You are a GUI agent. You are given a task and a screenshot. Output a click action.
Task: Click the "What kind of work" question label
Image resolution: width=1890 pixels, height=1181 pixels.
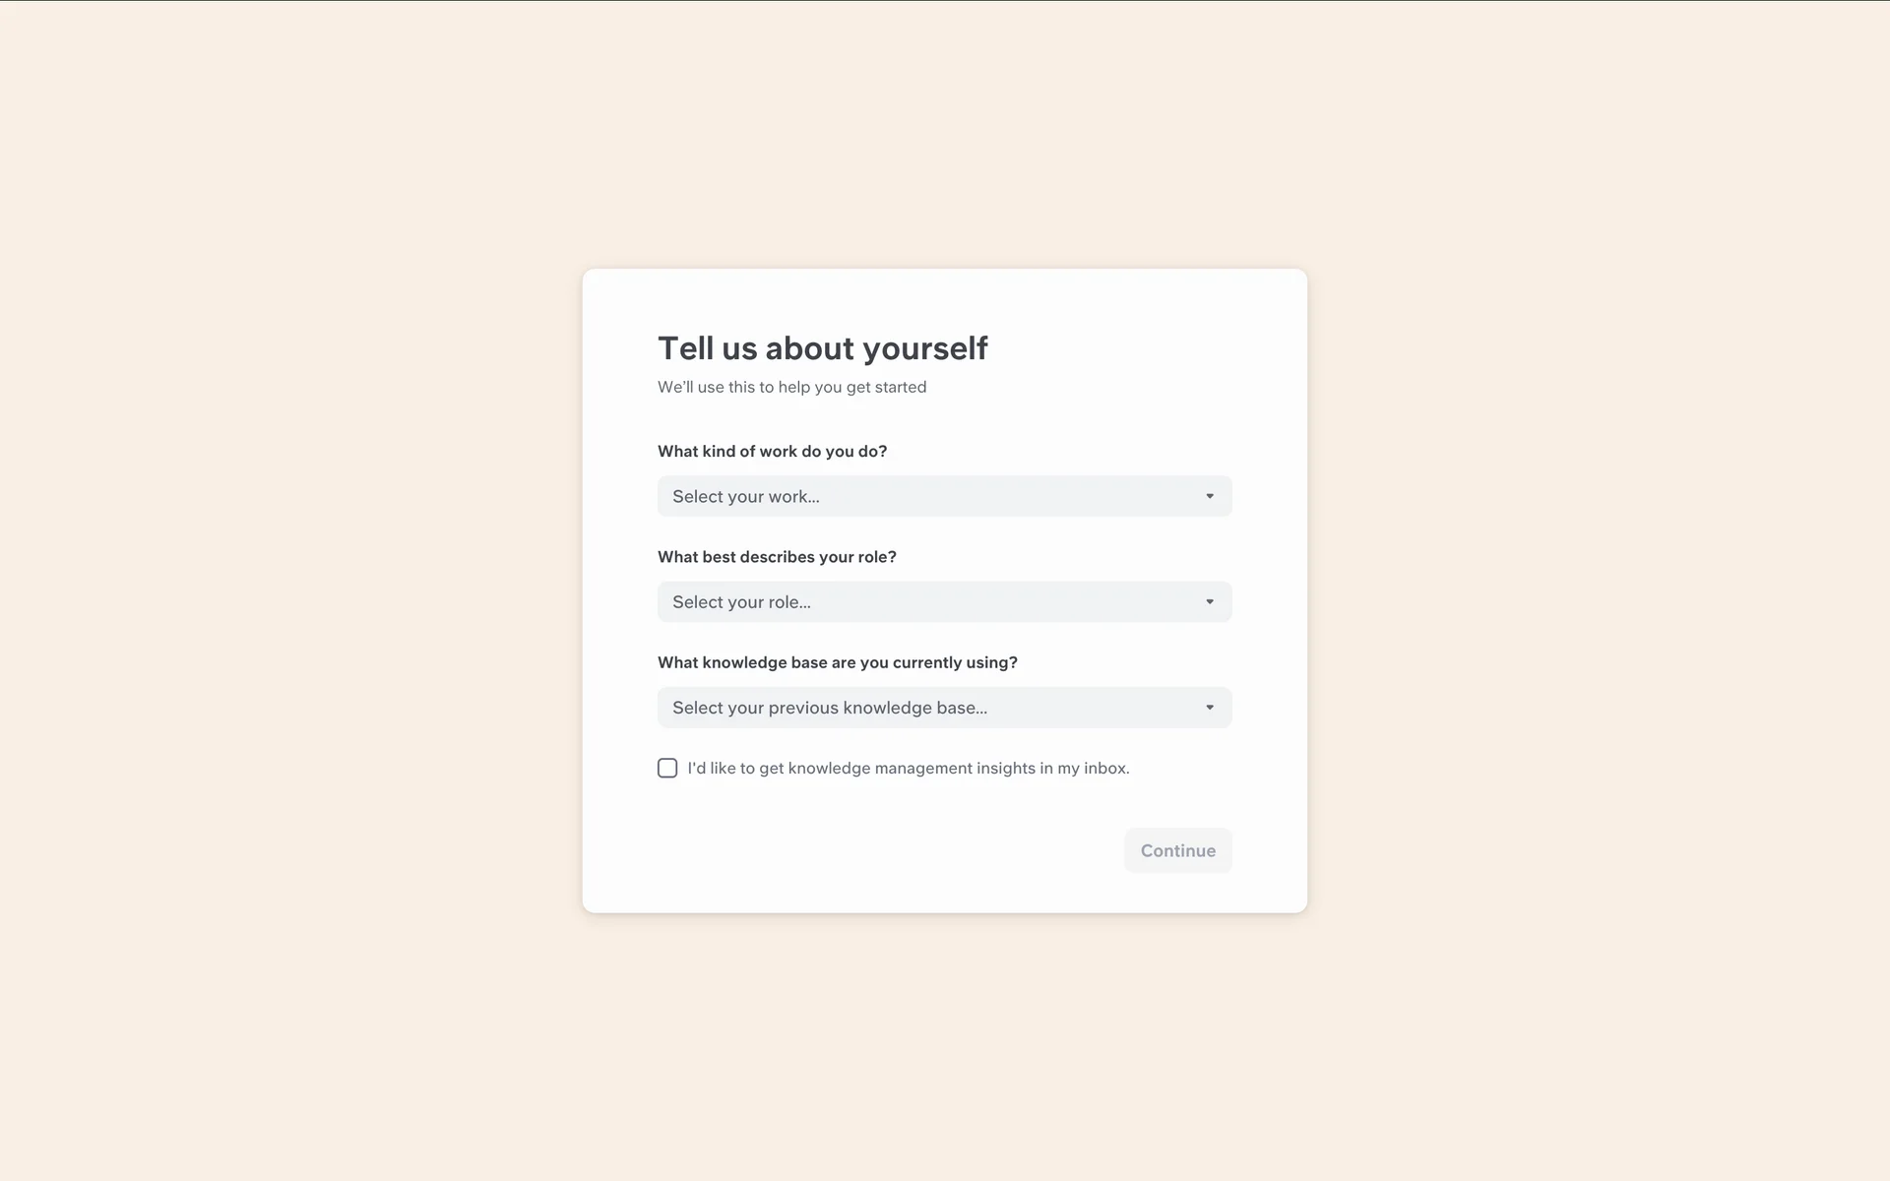[772, 451]
